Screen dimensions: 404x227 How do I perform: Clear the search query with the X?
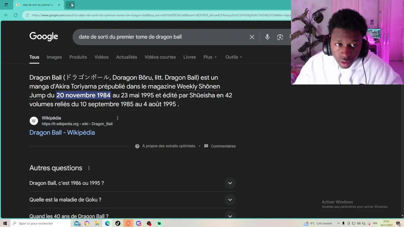click(252, 37)
